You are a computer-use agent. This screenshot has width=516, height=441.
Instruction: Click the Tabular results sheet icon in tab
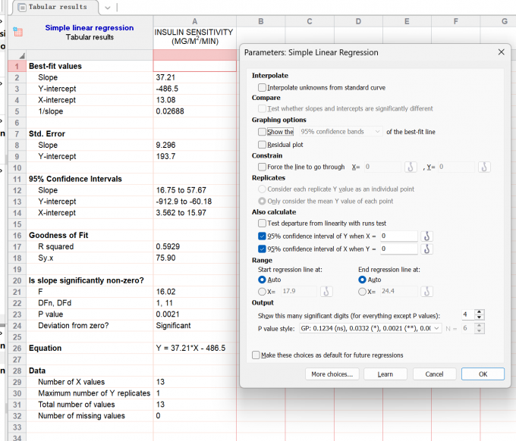(x=22, y=8)
